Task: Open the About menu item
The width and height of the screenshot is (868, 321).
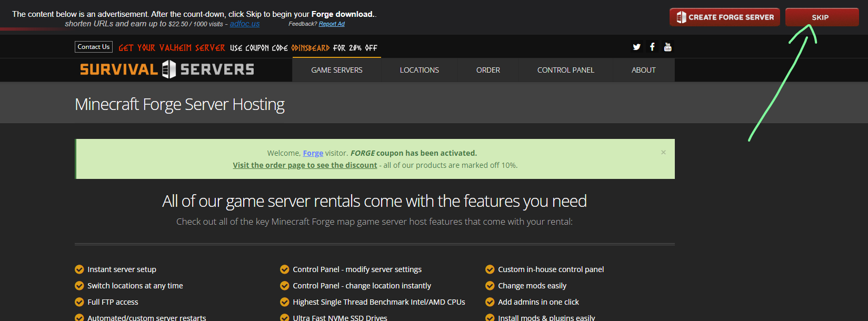Action: coord(644,70)
